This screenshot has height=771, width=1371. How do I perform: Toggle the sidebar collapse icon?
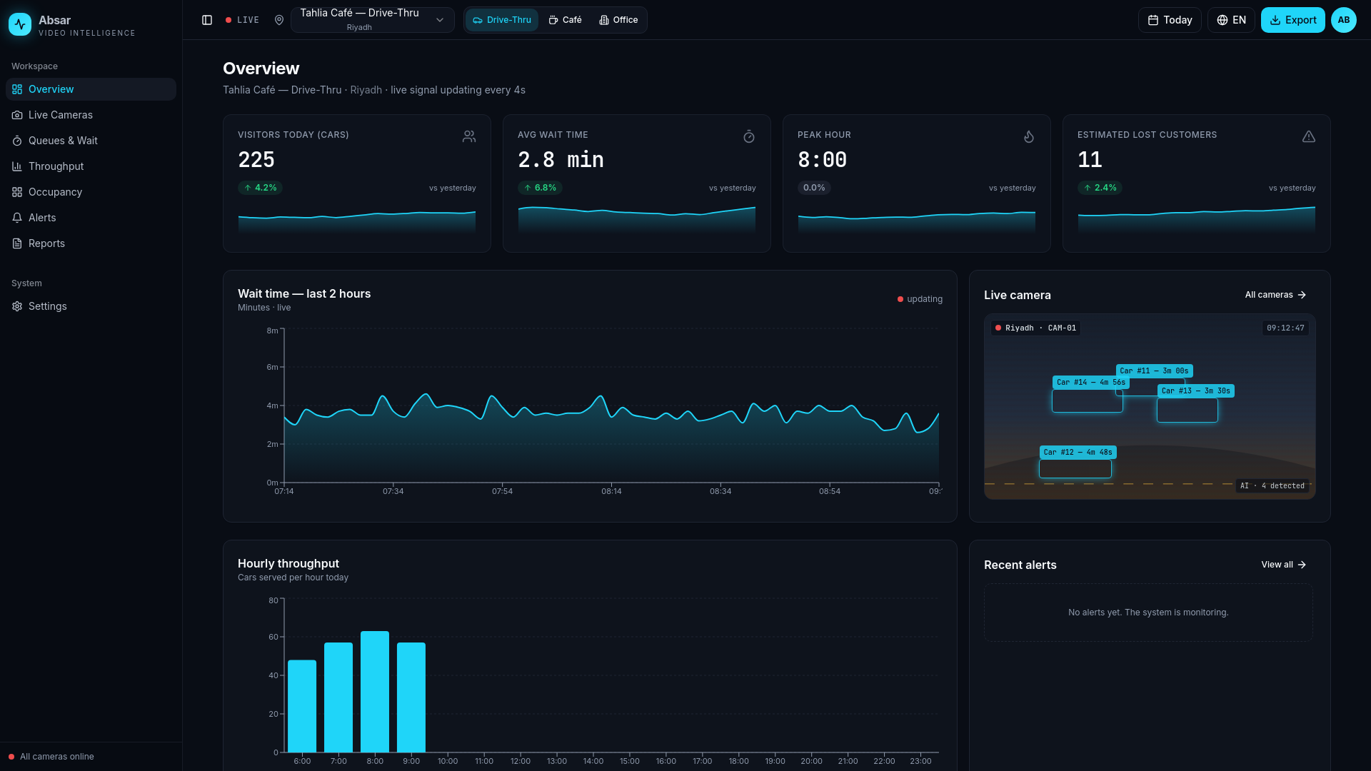click(207, 20)
